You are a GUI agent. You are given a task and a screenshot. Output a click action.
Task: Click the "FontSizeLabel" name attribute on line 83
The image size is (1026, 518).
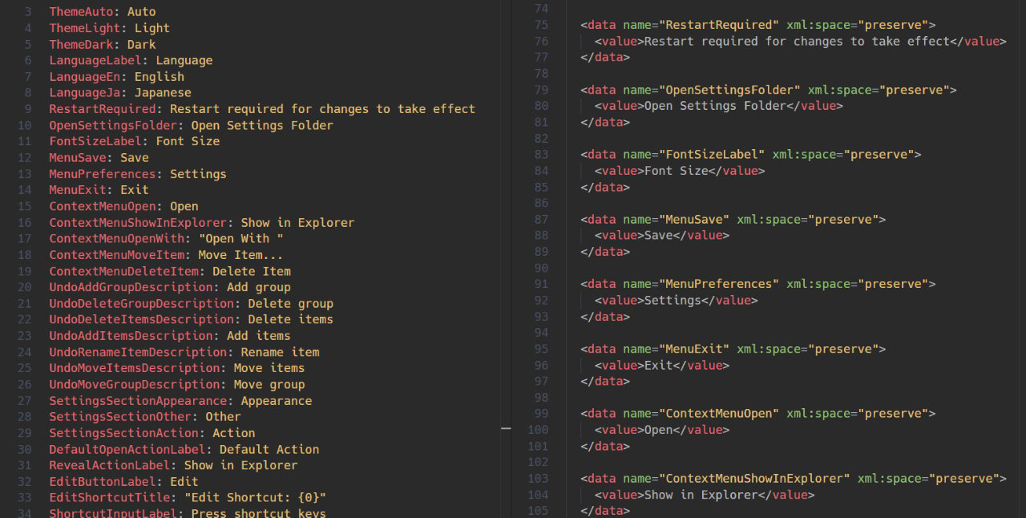[712, 155]
